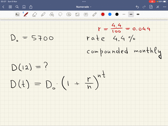Select the thinnest stroke width
Viewport: 168px width, 126px height.
point(124,14)
